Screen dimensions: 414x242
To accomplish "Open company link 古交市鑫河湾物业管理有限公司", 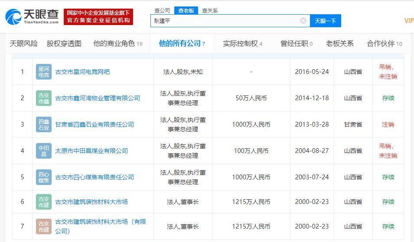I will (98, 98).
